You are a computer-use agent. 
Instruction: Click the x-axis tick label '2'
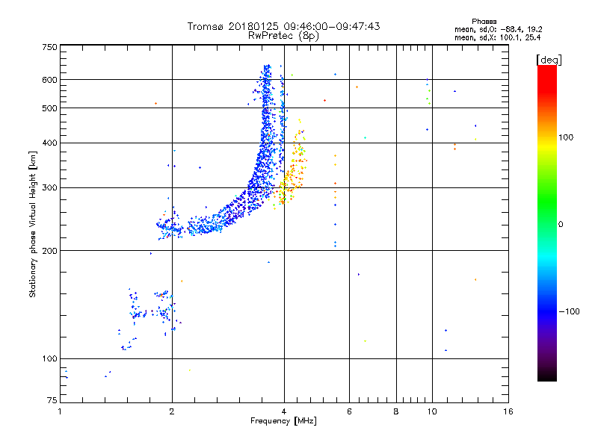tap(172, 411)
